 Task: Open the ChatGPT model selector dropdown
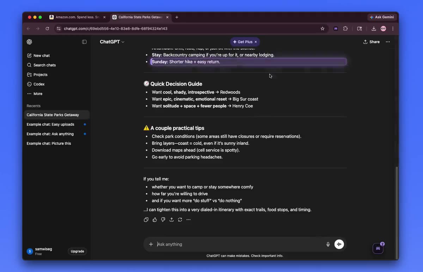[112, 42]
